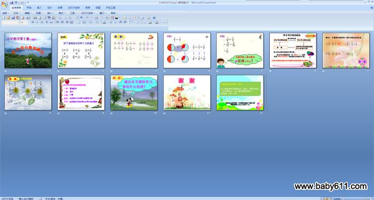Screen dimensions: 374x200
Task: Toggle Italic formatting button
Action: (37, 22)
